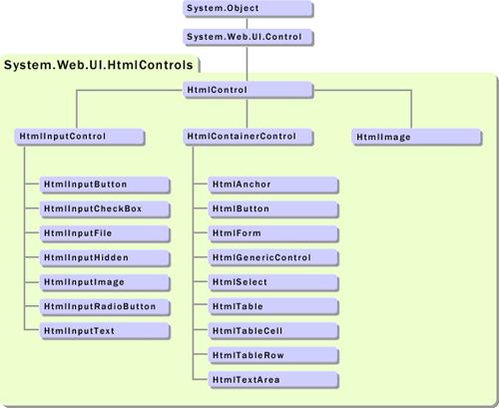This screenshot has width=499, height=408.
Task: Click the System.Object box
Action: pos(248,8)
